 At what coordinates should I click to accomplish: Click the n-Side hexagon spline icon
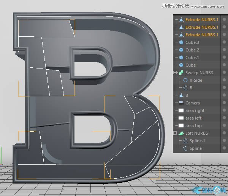click(x=185, y=80)
